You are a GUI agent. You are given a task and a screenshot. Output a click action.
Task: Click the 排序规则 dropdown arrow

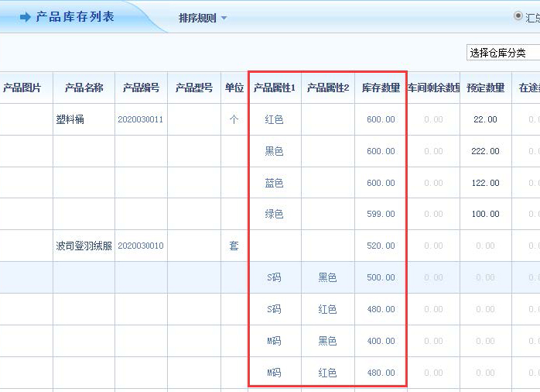coord(224,18)
